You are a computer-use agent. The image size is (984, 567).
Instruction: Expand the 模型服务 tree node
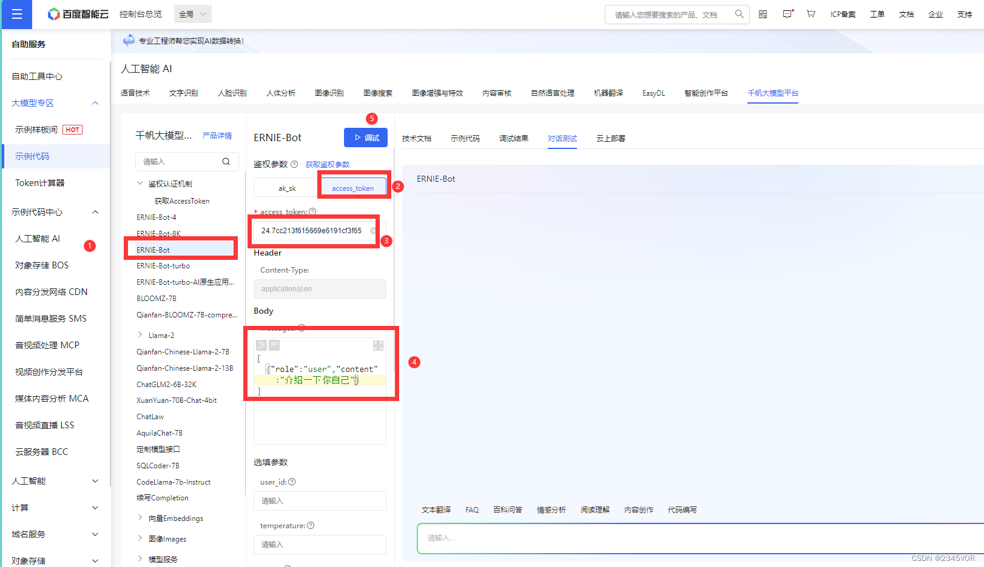[140, 559]
